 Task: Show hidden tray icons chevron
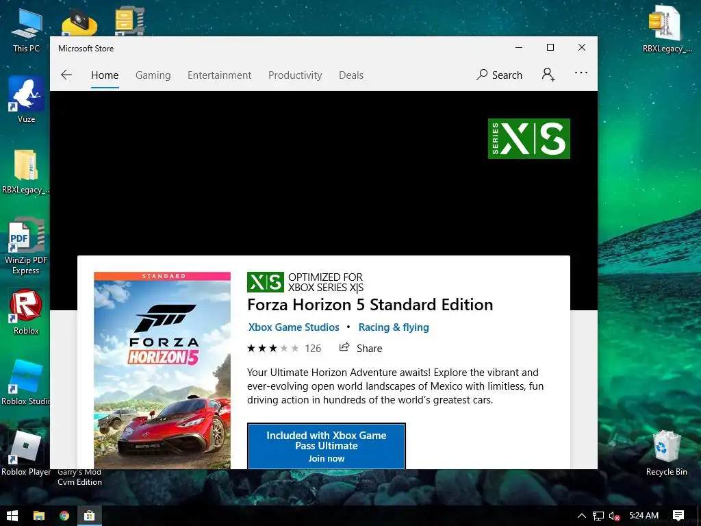click(x=582, y=516)
